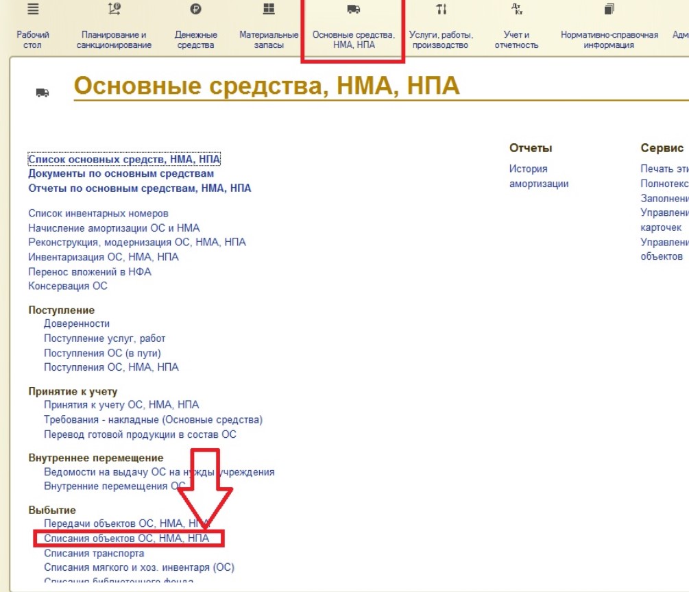Open Доверенности under Поступление
689x592 pixels.
pyautogui.click(x=77, y=323)
